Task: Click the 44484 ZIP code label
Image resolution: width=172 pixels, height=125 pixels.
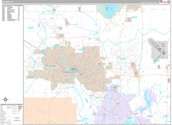Action: coord(124,59)
